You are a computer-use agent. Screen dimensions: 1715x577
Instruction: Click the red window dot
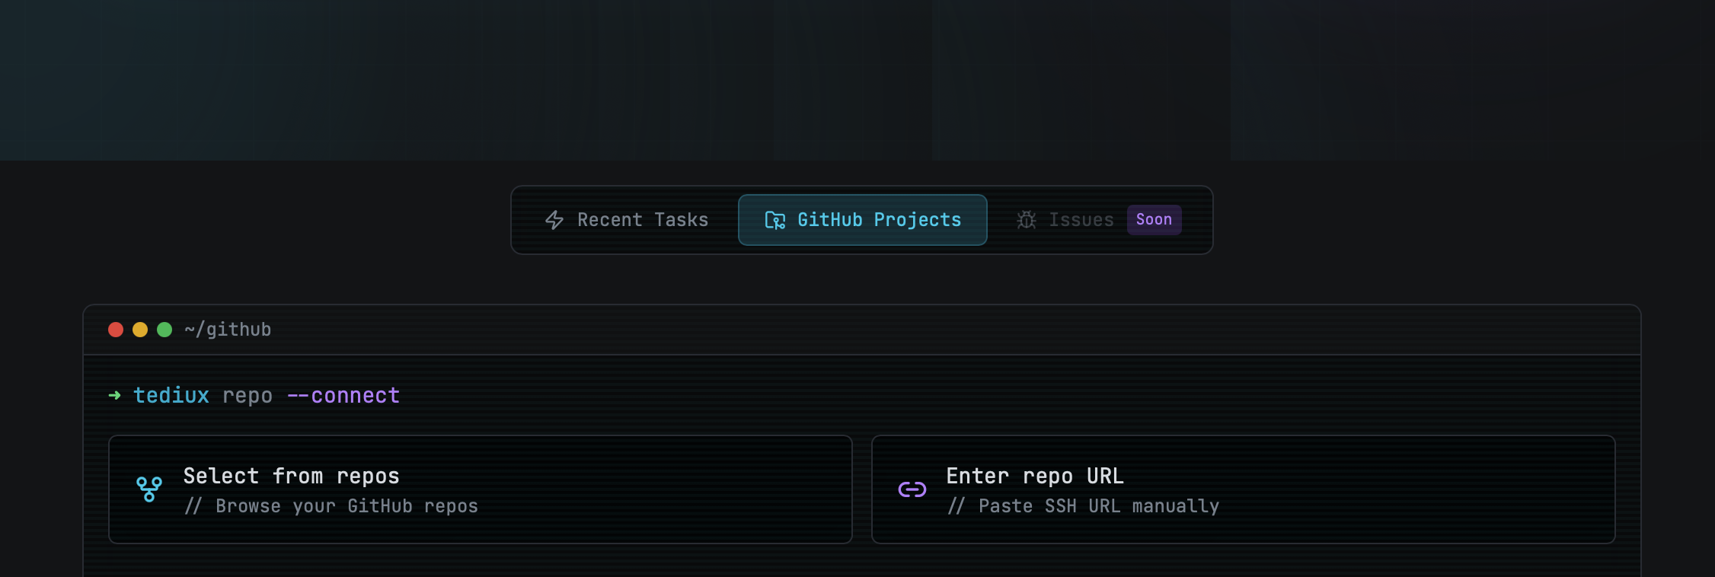[x=116, y=330]
